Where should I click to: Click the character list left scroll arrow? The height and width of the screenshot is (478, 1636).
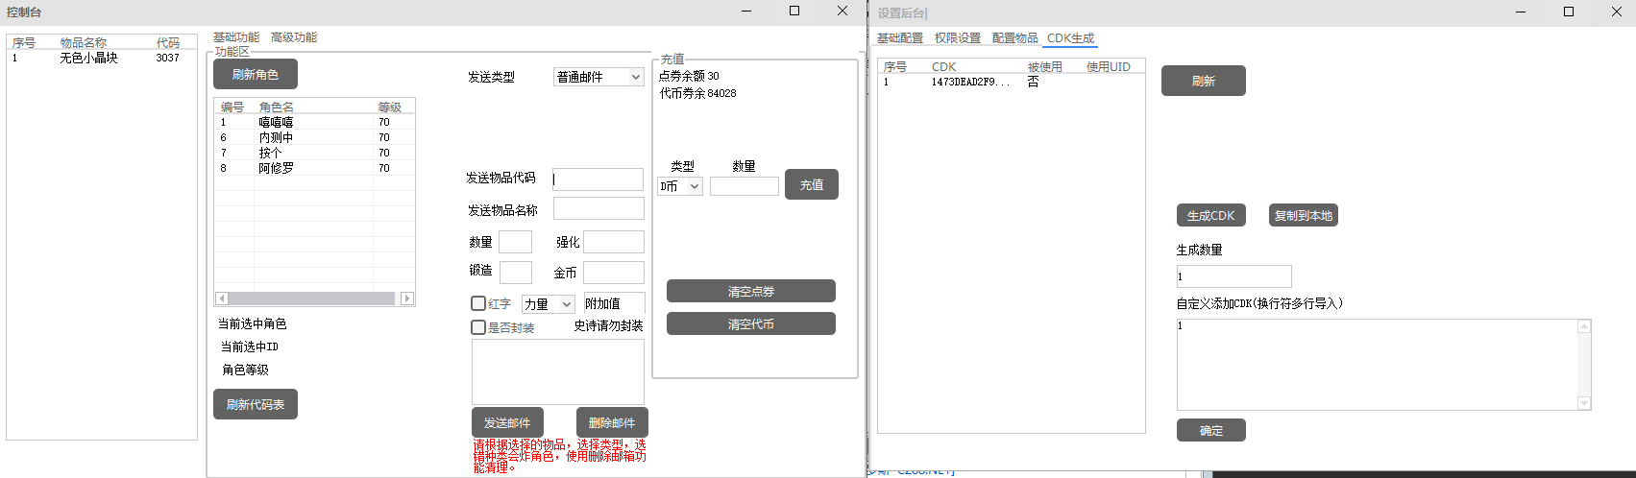[222, 299]
